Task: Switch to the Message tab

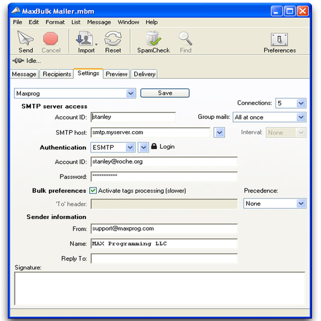Action: 24,74
